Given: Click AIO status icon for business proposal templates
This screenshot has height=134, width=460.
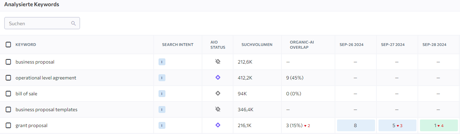Looking at the screenshot, I should [218, 109].
